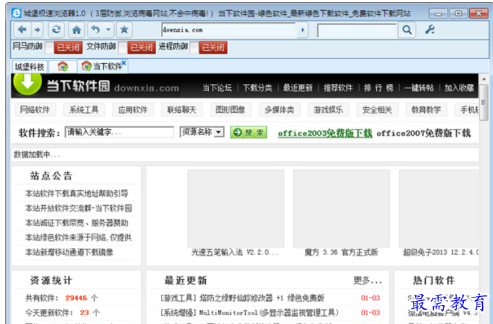Click the undo closed tab arrow icon
The width and height of the screenshot is (493, 324).
tap(95, 30)
